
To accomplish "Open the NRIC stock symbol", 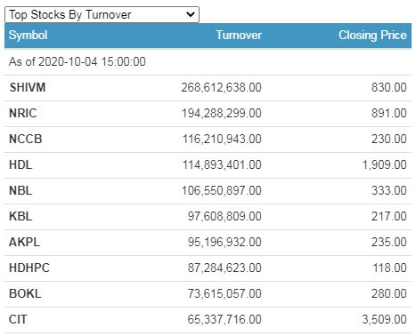I will click(23, 113).
